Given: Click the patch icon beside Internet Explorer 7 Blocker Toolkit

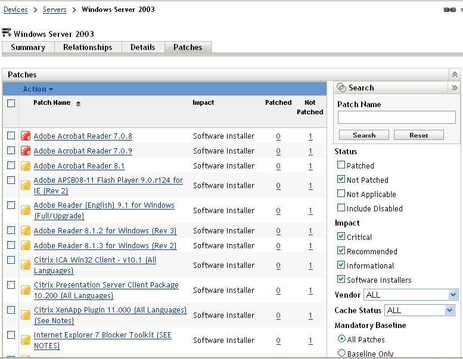Looking at the screenshot, I should coord(26,340).
